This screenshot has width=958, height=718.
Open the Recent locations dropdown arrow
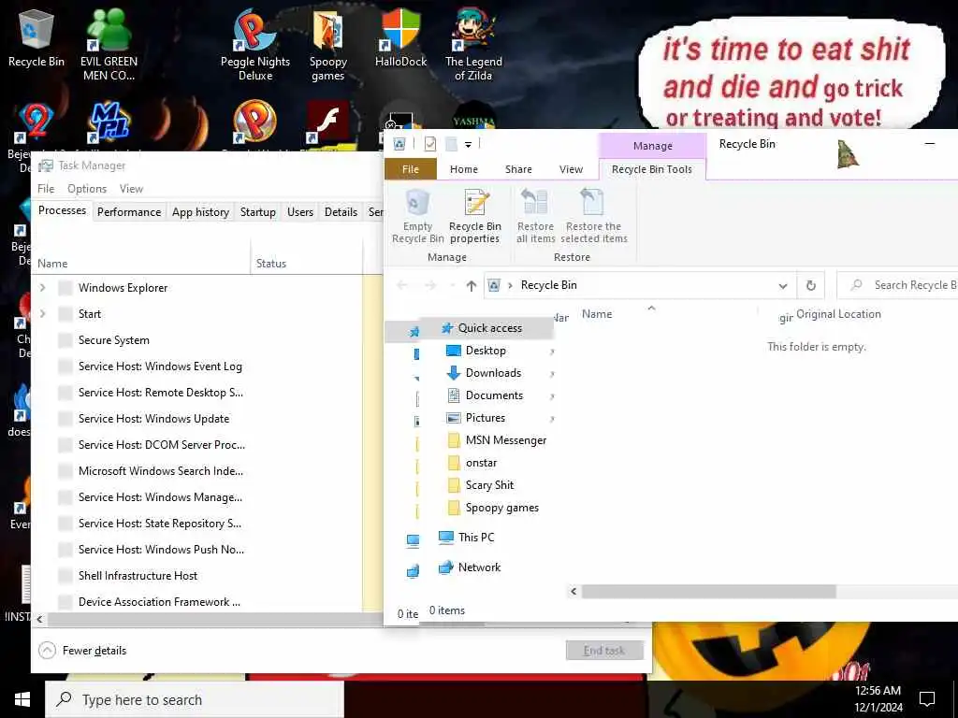click(x=452, y=285)
